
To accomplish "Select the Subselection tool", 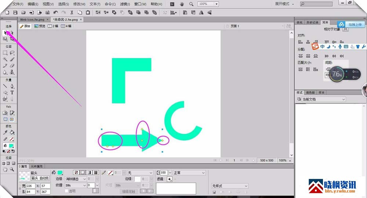I will click(x=12, y=33).
